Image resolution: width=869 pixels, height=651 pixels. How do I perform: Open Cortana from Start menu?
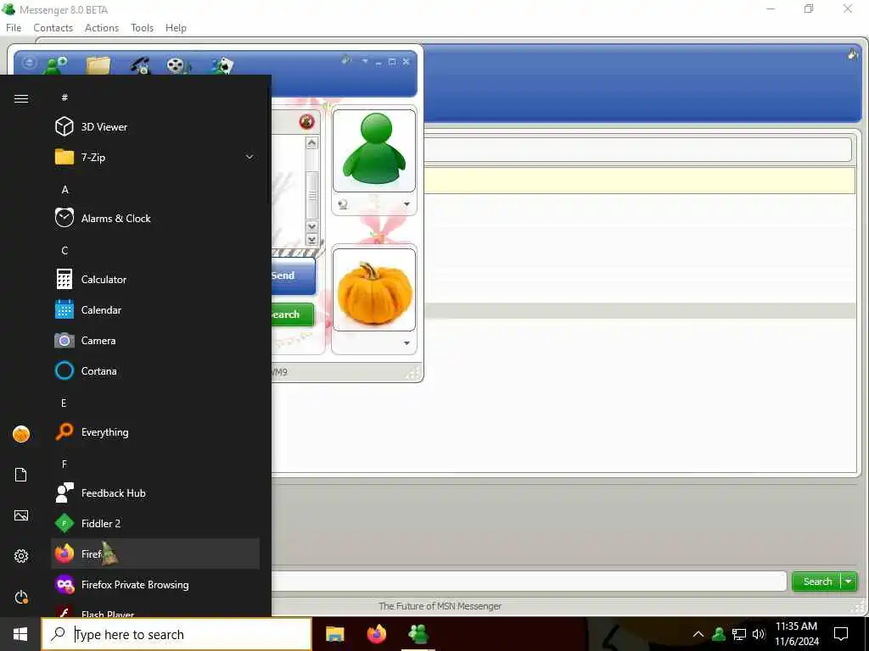[155, 370]
